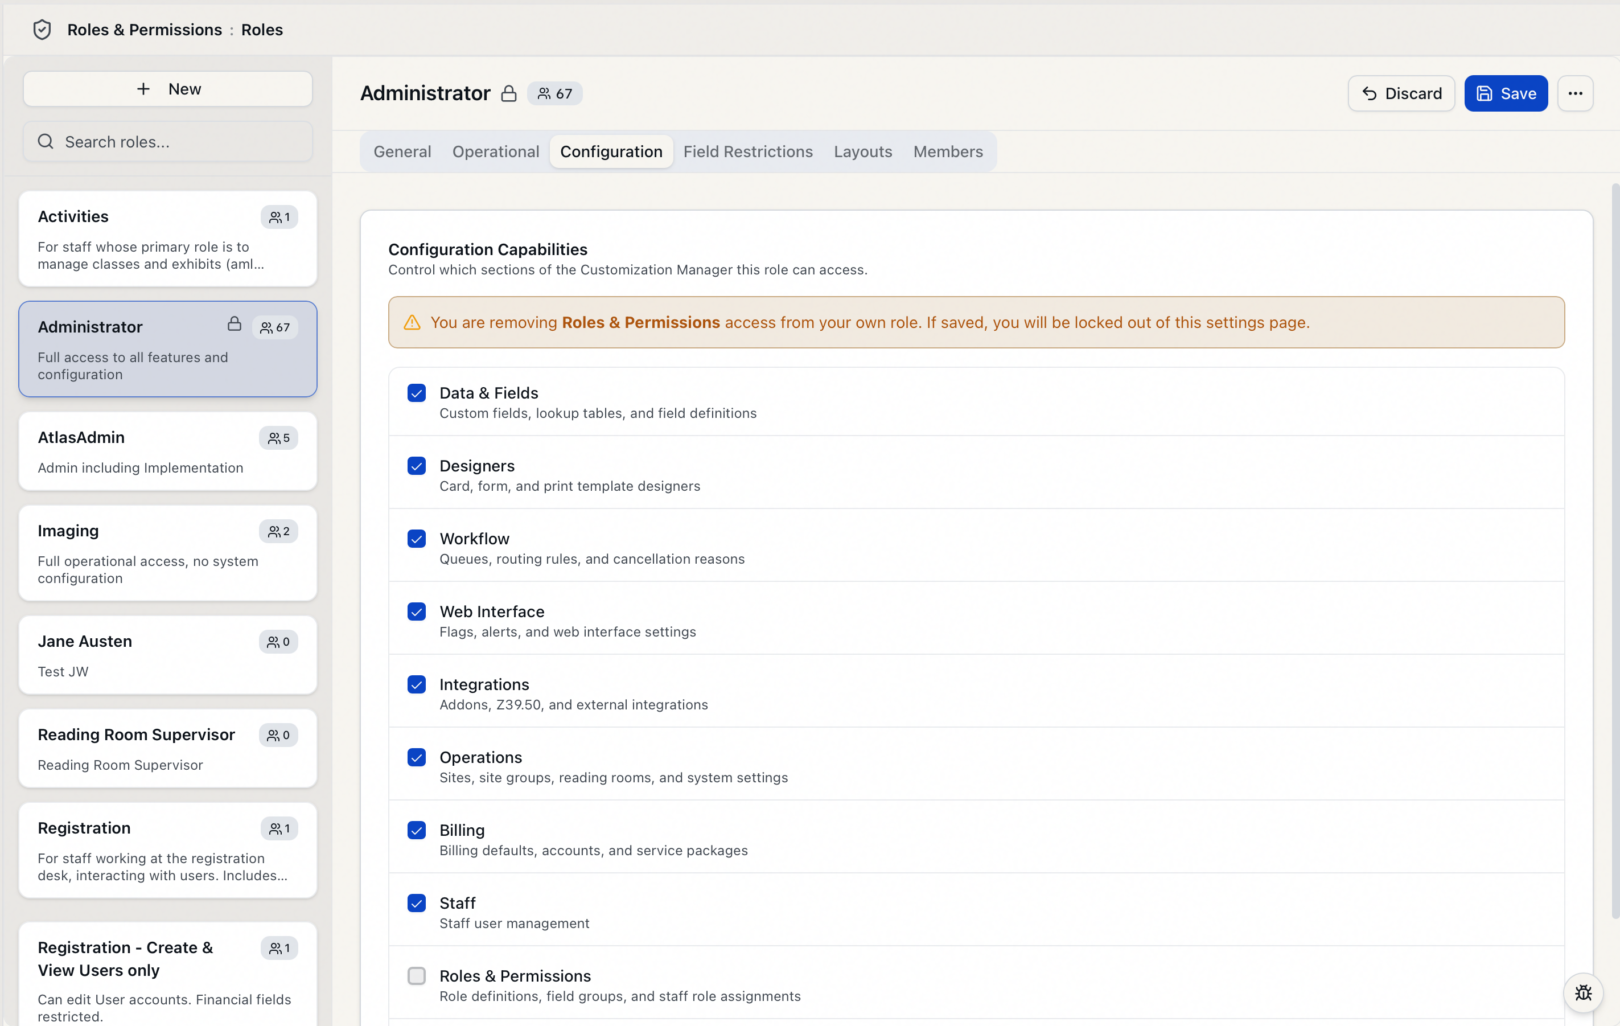Click 'Card, form, and print template designers' text
This screenshot has width=1620, height=1026.
(x=570, y=486)
